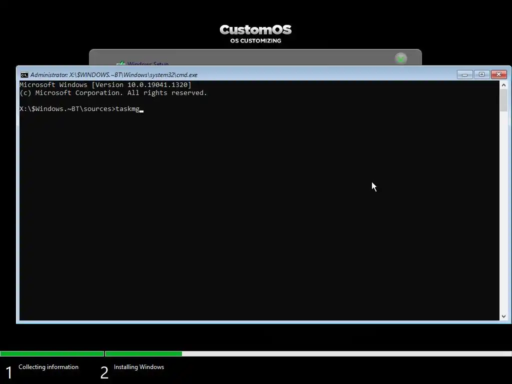Click the 'Collecting information' step label
The height and width of the screenshot is (384, 512).
(x=48, y=367)
